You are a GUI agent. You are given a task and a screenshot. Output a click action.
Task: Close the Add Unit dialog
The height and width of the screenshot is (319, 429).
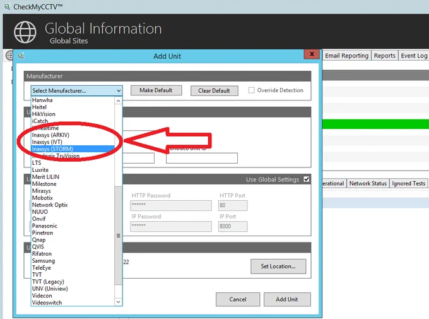click(312, 54)
